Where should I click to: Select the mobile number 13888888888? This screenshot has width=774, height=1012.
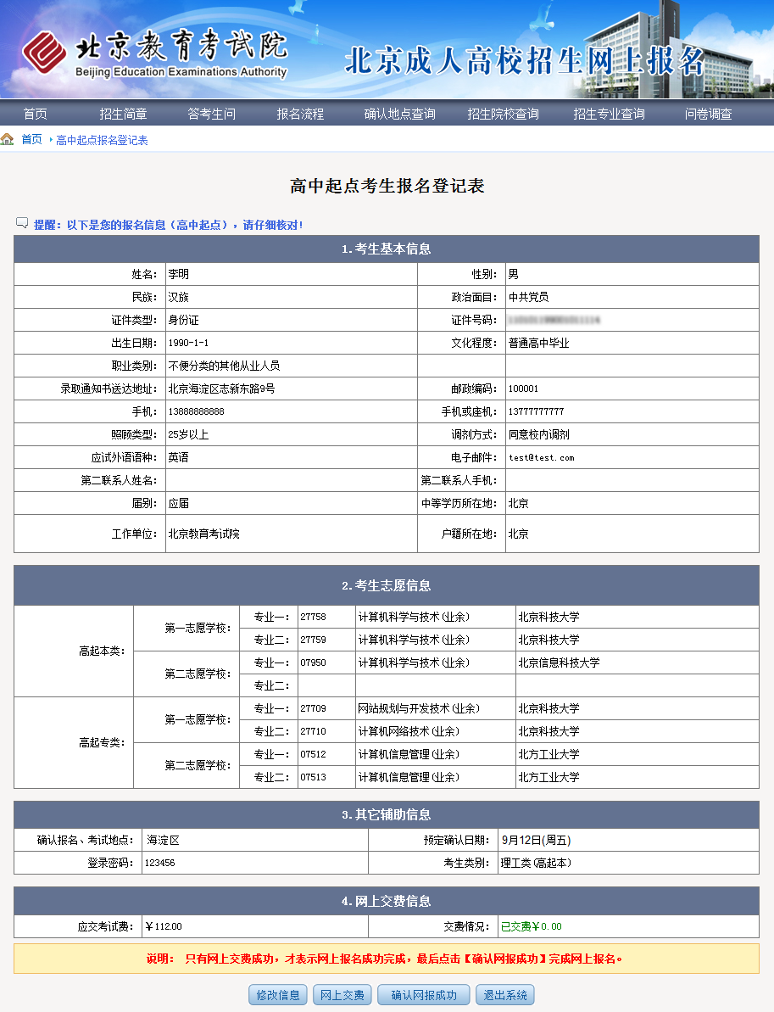pyautogui.click(x=196, y=411)
